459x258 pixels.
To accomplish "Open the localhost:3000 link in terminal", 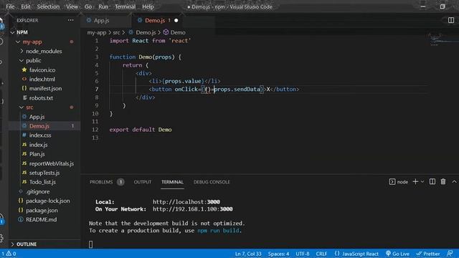I will [186, 202].
